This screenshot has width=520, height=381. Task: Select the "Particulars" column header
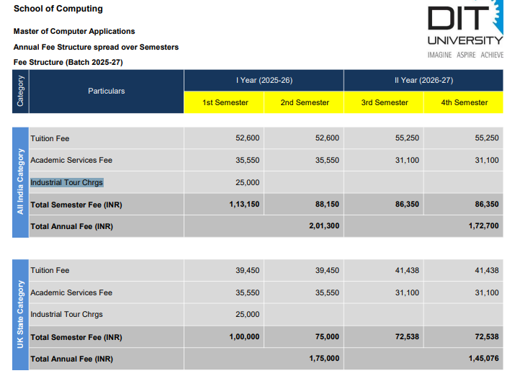[107, 91]
